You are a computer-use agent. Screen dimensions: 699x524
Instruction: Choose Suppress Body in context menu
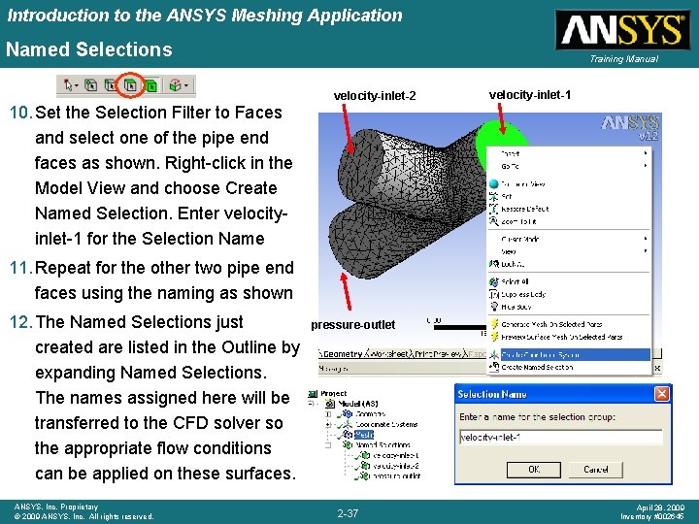(569, 294)
